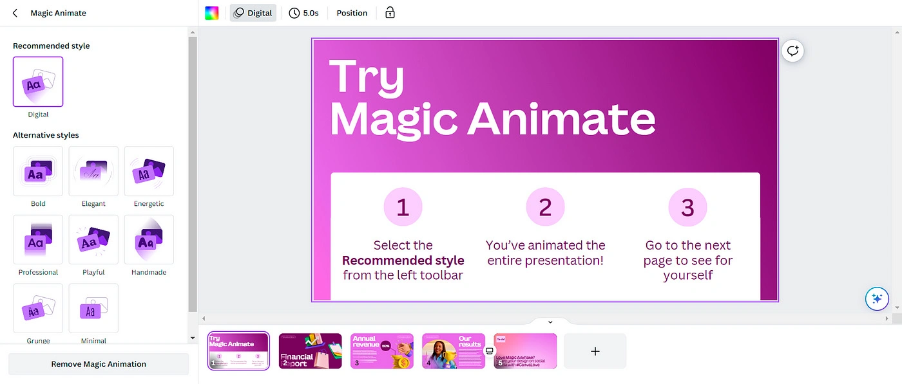
Task: Select the recommended Digital style
Action: pyautogui.click(x=38, y=82)
